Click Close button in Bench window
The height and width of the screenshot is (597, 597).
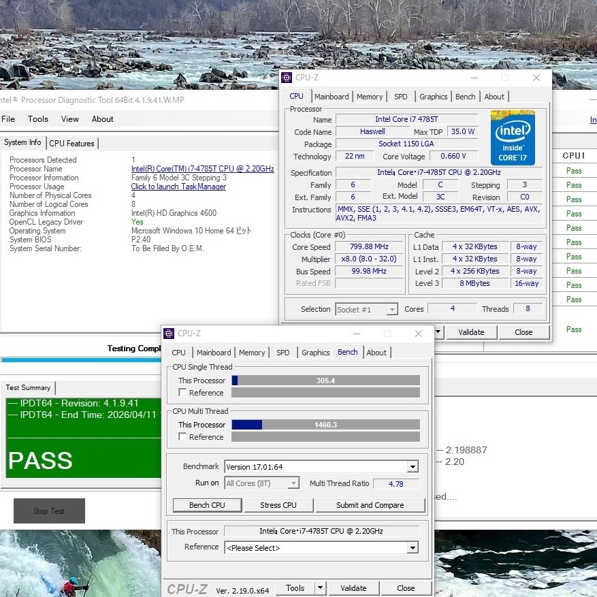tap(406, 588)
